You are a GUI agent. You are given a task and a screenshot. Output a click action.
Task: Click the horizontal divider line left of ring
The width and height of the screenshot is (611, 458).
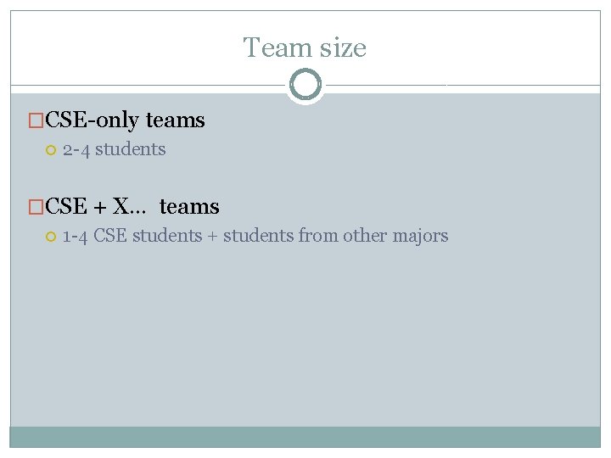click(x=148, y=85)
